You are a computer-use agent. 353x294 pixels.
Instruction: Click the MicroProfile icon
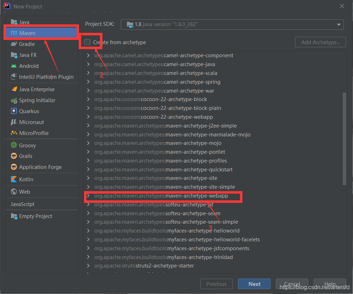point(14,133)
